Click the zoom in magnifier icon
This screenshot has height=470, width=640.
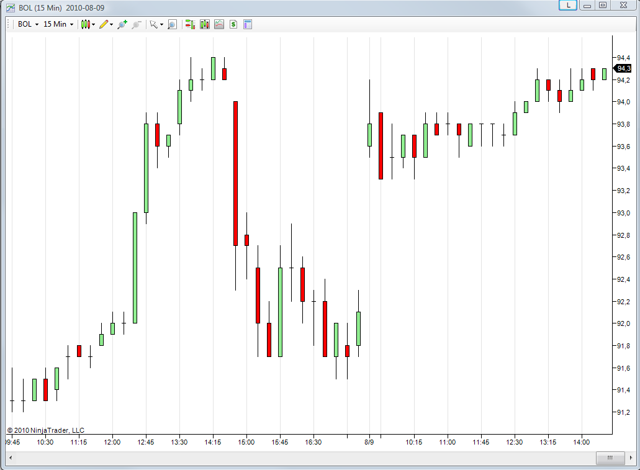point(122,24)
